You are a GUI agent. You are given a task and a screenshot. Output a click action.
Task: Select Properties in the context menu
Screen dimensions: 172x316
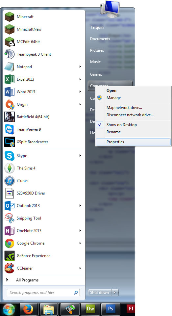coord(133,142)
